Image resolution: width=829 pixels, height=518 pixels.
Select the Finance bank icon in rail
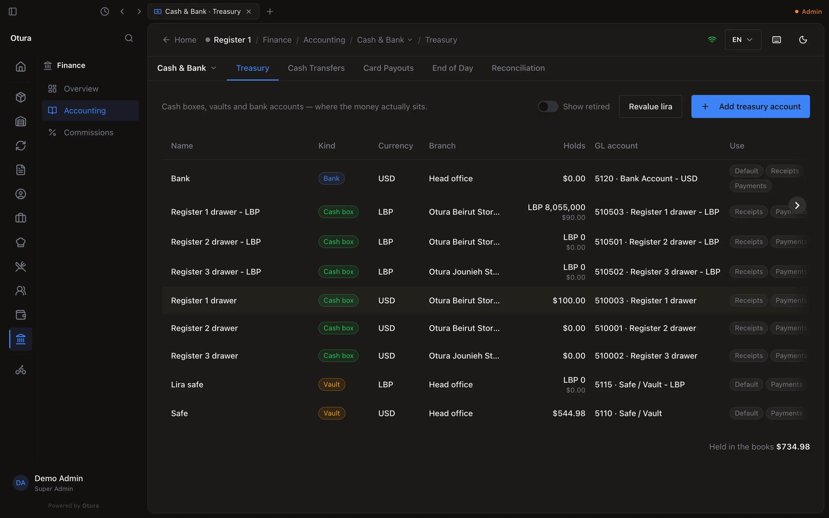coord(20,339)
